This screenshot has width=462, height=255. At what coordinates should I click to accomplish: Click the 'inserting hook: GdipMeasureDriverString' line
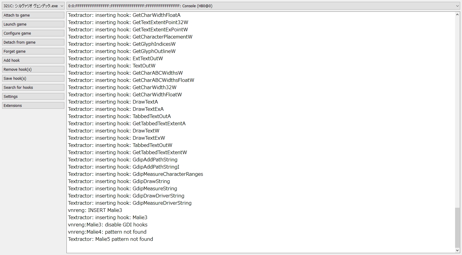[x=130, y=203]
